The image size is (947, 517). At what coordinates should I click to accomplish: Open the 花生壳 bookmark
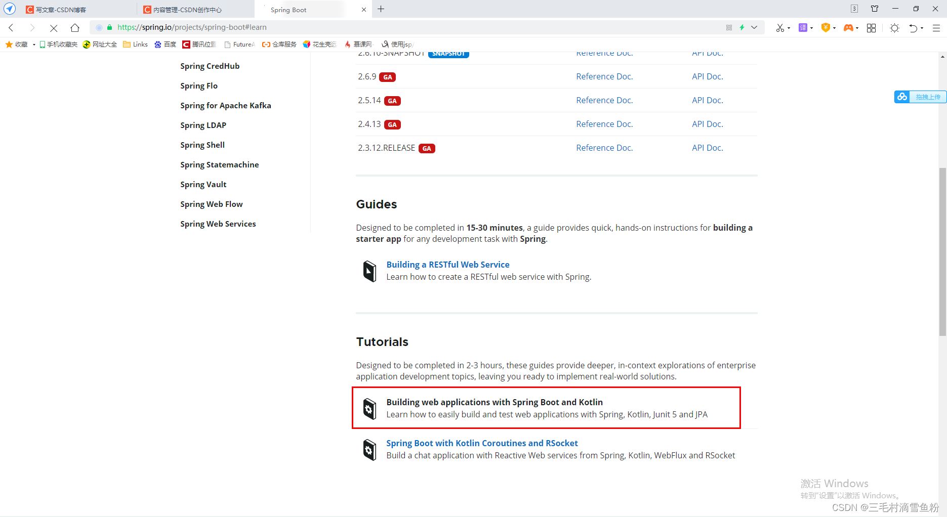319,45
